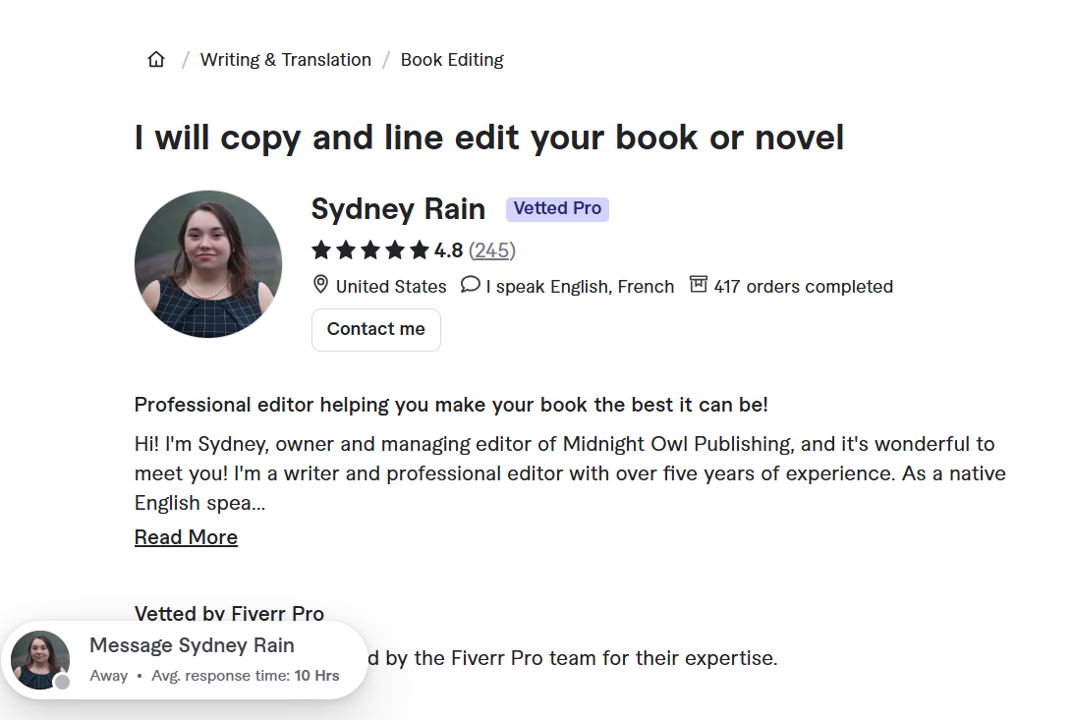Click the home icon in the breadcrumb
Screen dimensions: 1072x720
coord(155,59)
